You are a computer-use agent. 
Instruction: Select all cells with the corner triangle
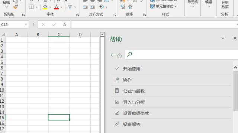[3, 34]
